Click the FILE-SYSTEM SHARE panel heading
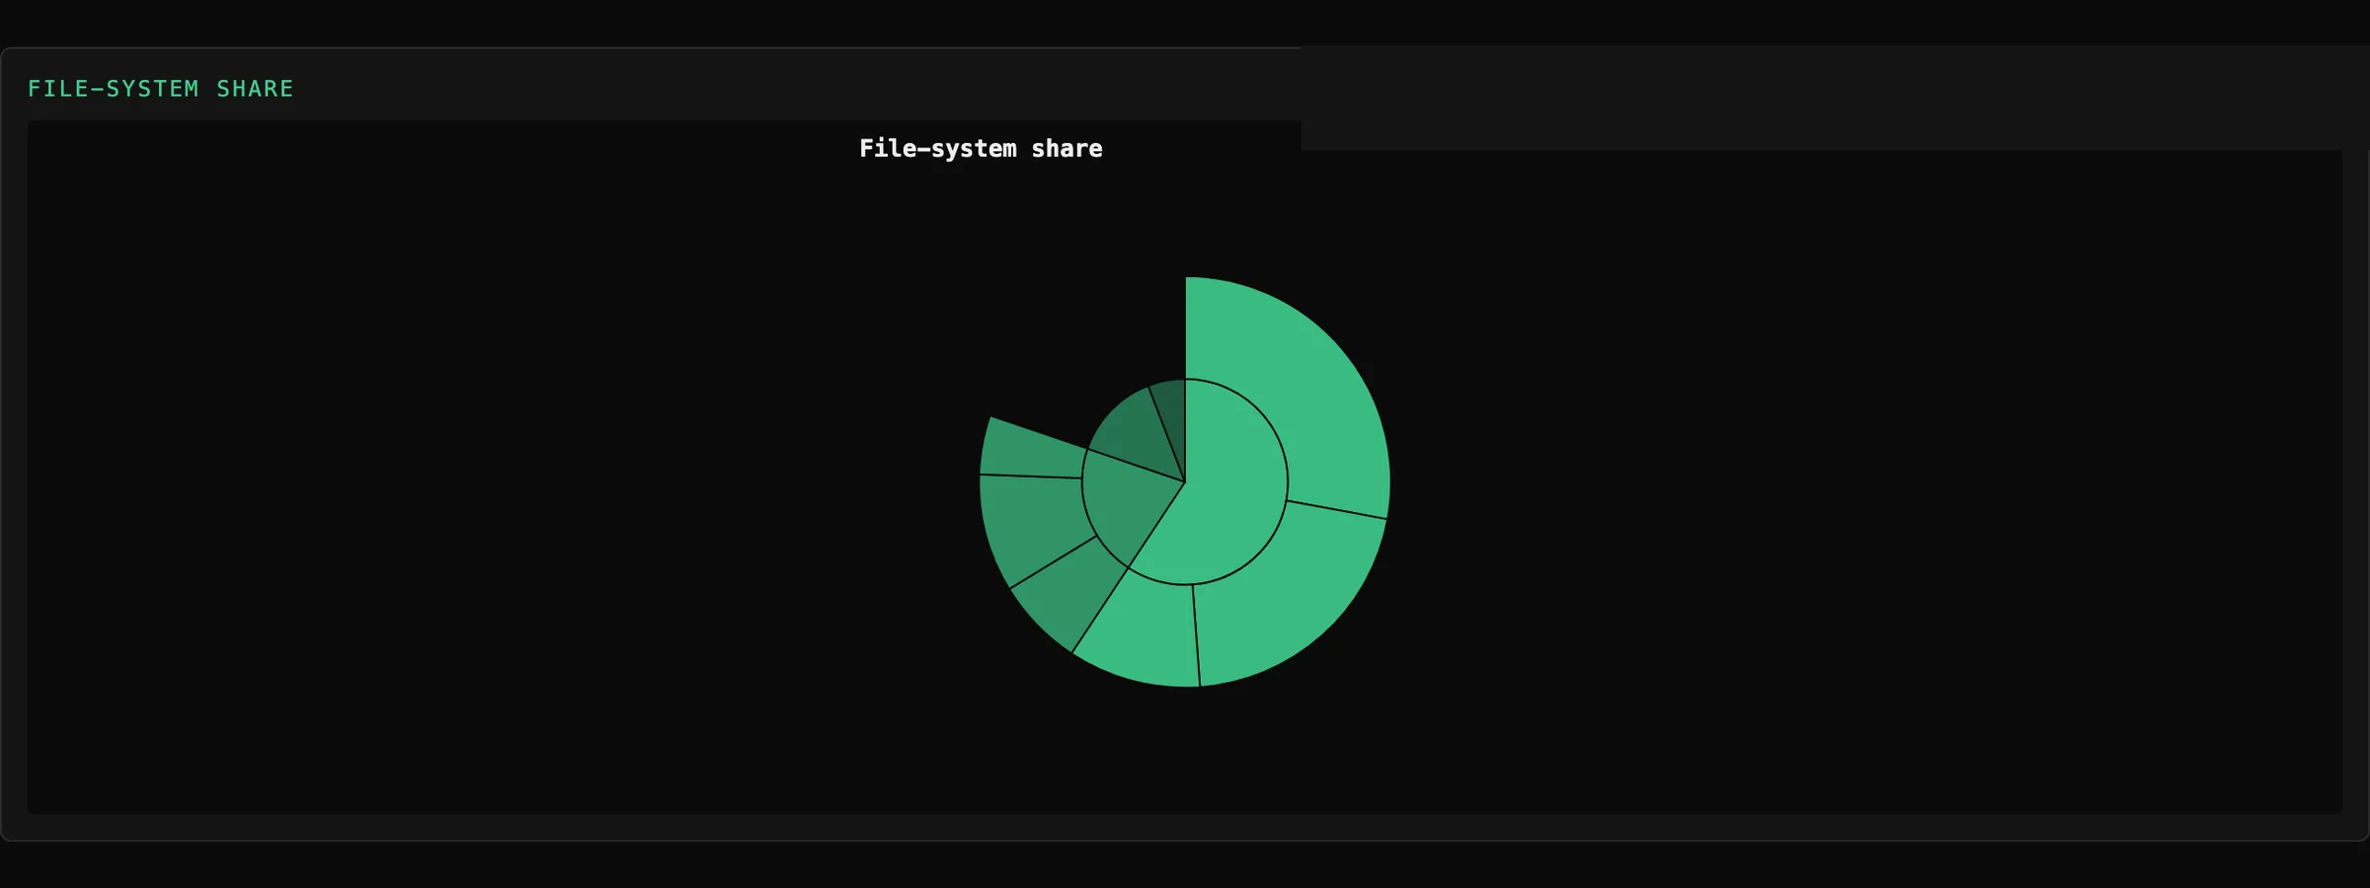This screenshot has height=888, width=2370. point(160,89)
